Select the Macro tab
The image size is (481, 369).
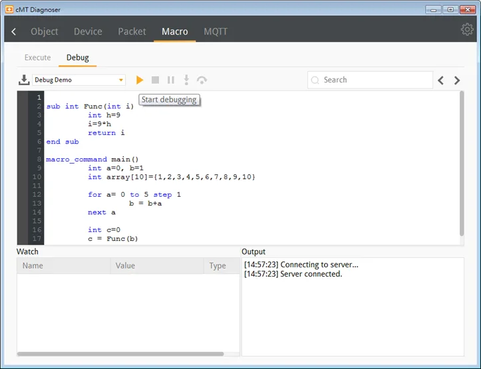point(175,31)
